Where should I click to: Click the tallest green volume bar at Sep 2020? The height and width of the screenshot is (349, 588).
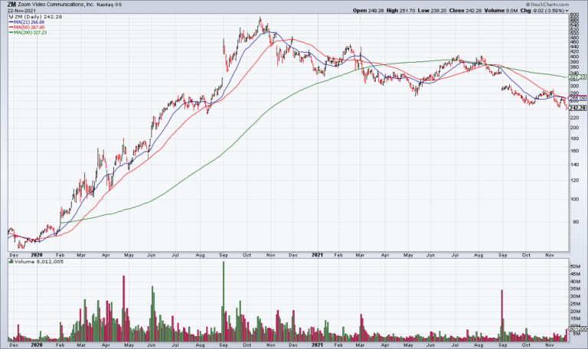[224, 302]
